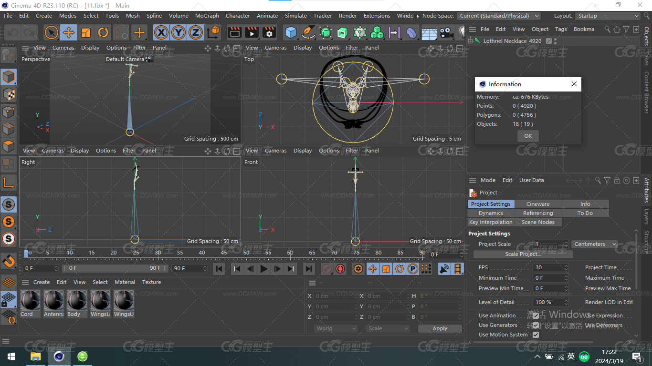Toggle Use Generators checkbox

click(536, 325)
